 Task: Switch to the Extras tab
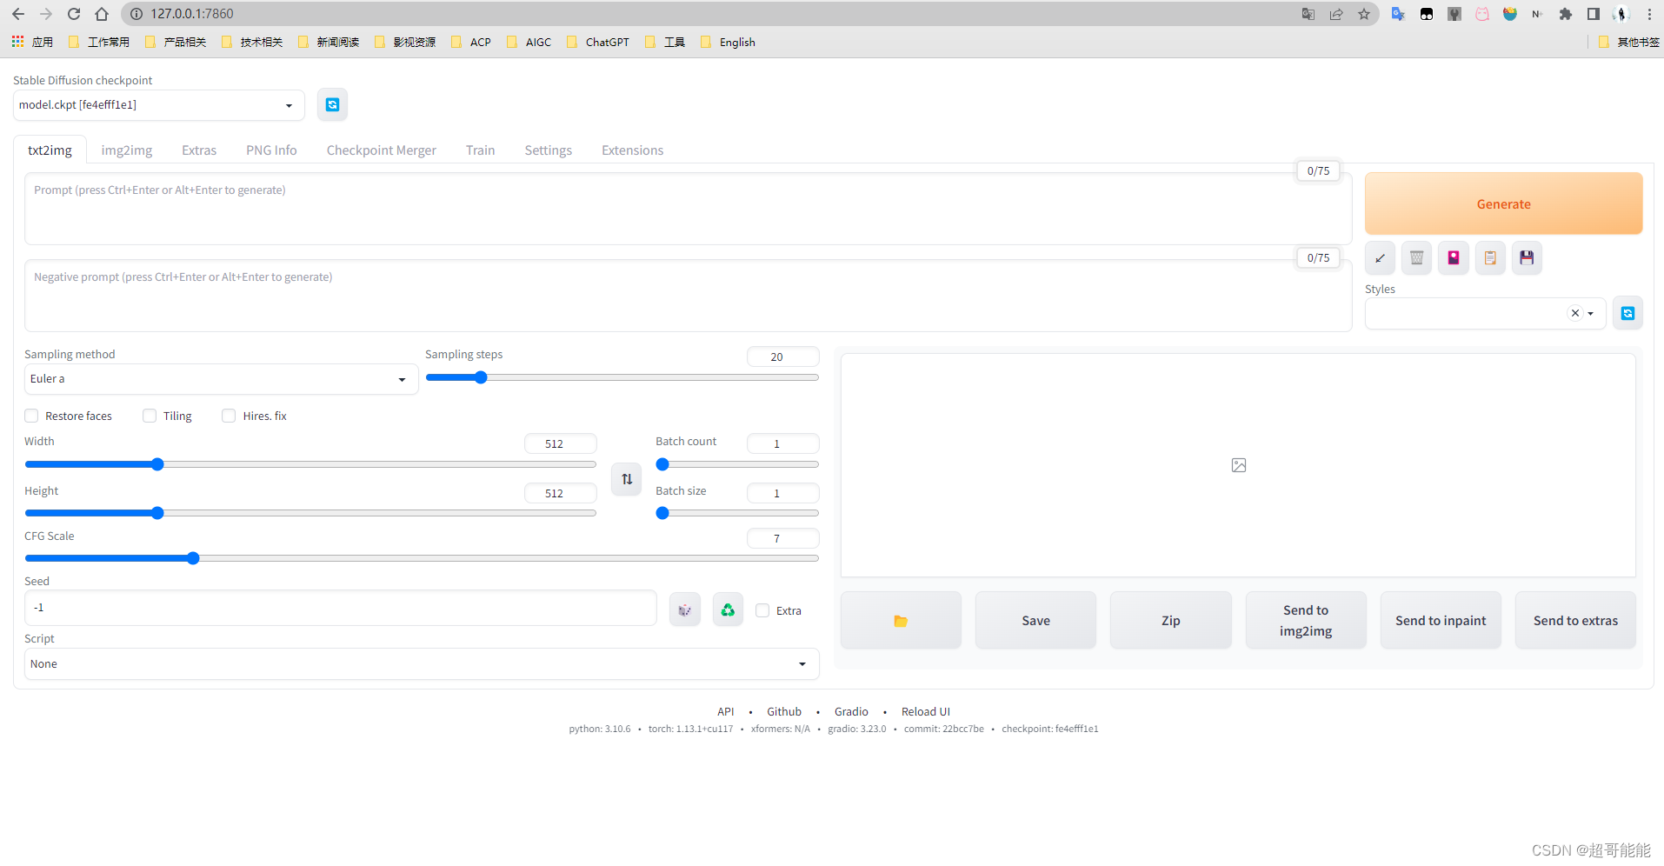point(199,150)
